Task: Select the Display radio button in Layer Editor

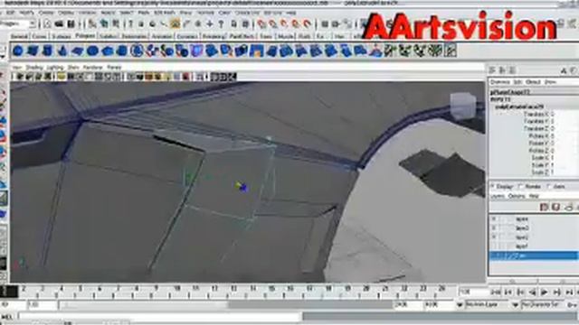Action: pyautogui.click(x=492, y=187)
